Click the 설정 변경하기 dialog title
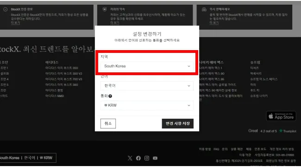This screenshot has width=301, height=167. (147, 34)
